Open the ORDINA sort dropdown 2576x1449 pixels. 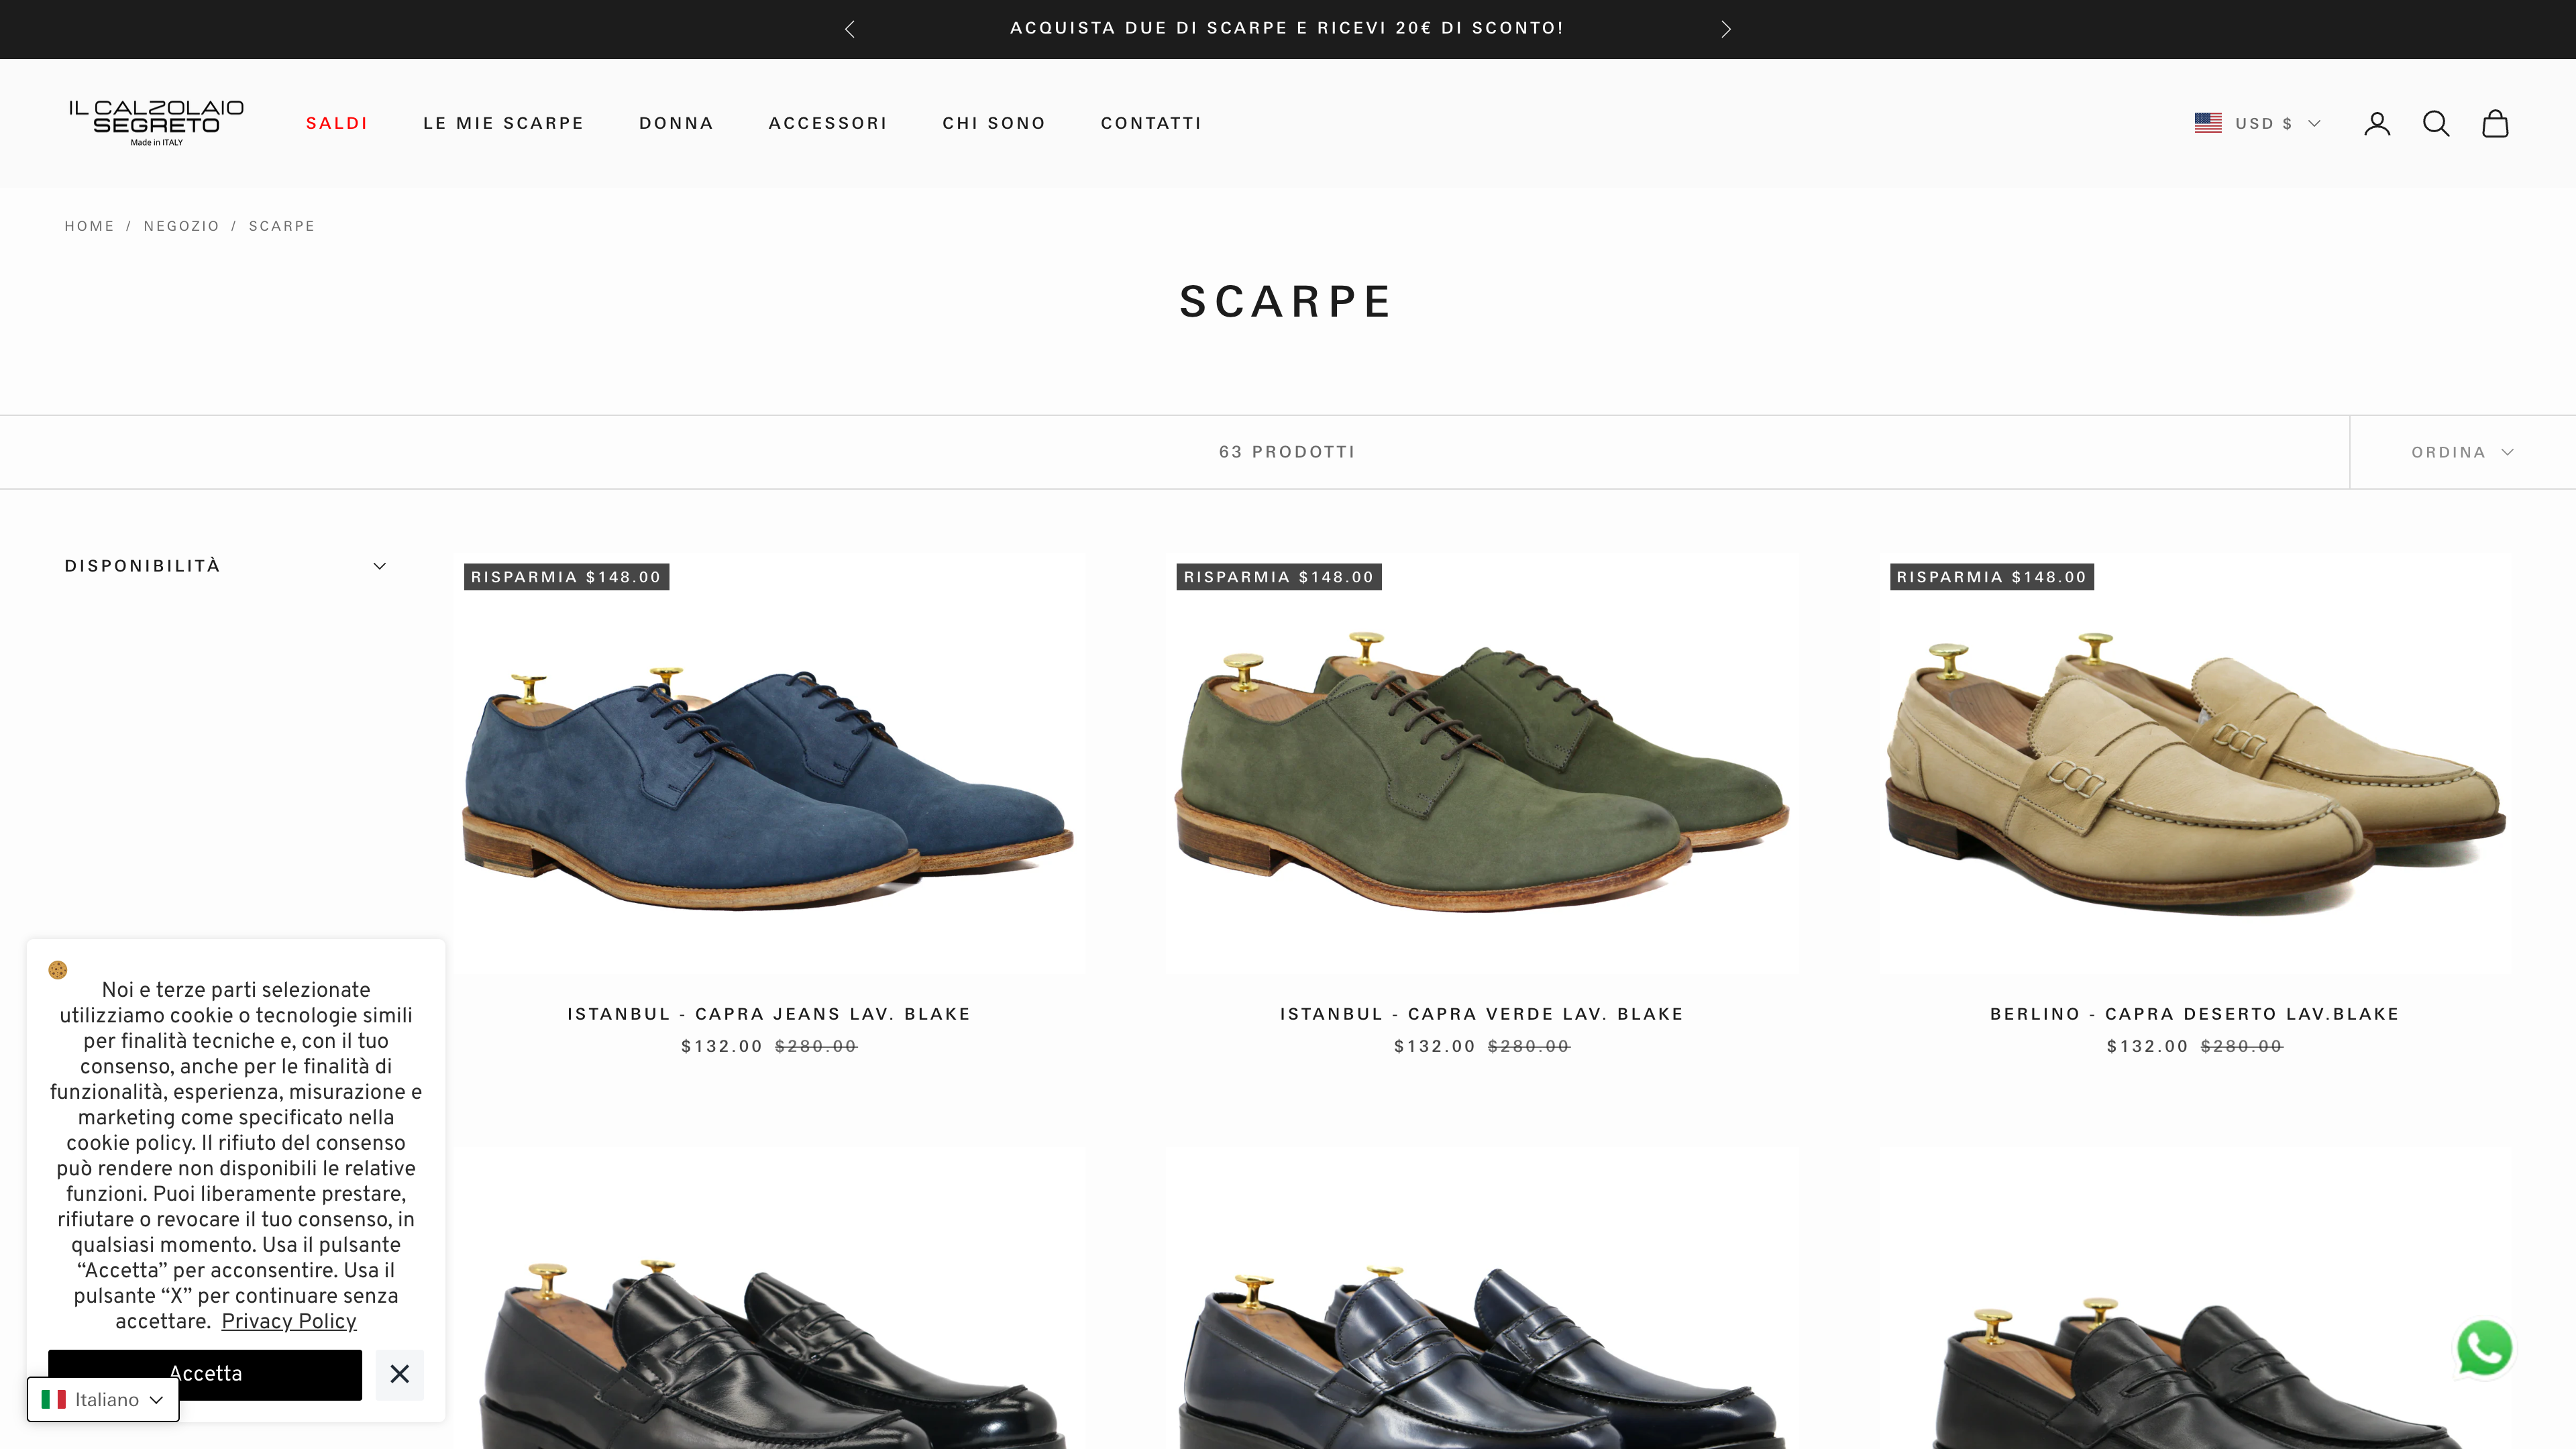(2462, 451)
